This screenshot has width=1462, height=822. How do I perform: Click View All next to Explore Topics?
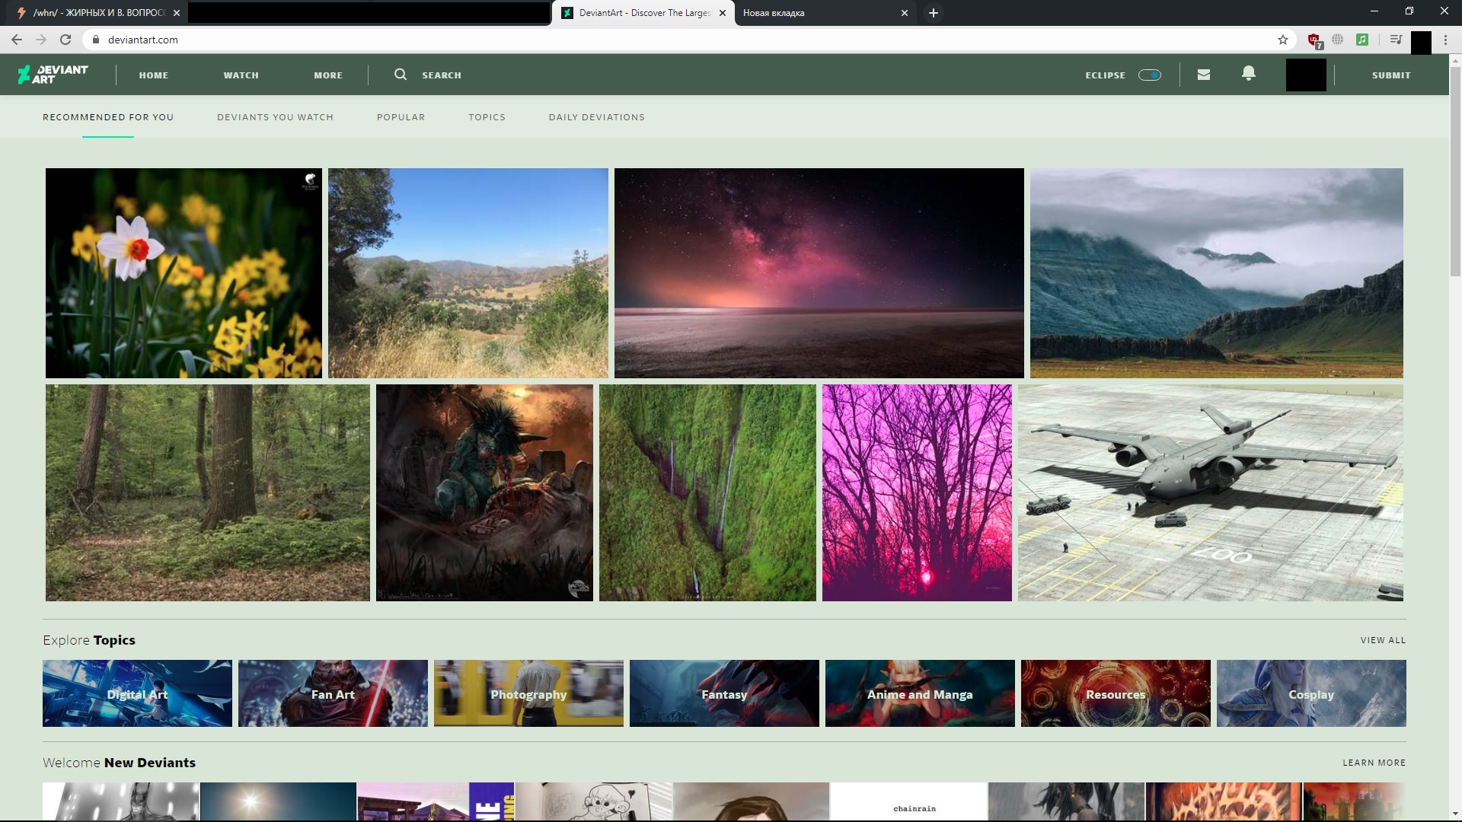click(1383, 640)
